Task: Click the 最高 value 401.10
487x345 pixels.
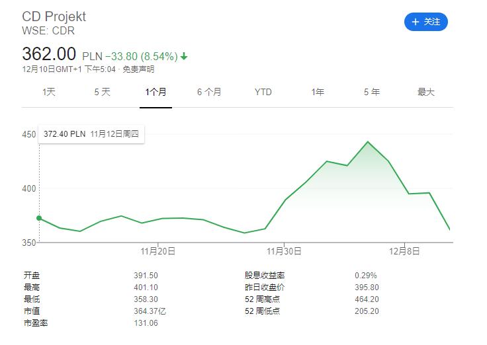Action: [x=146, y=287]
